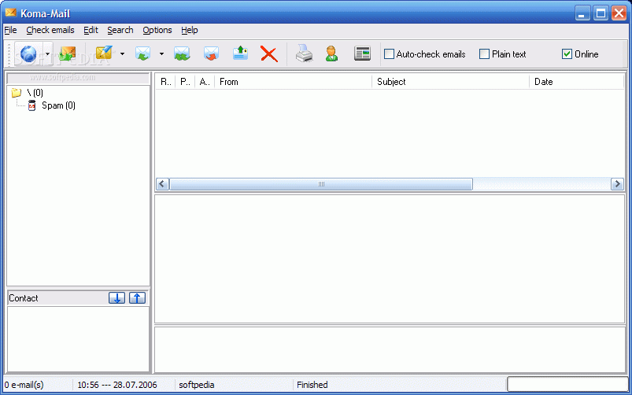Compose a new email with the pencil envelope icon
The width and height of the screenshot is (632, 395).
[104, 54]
